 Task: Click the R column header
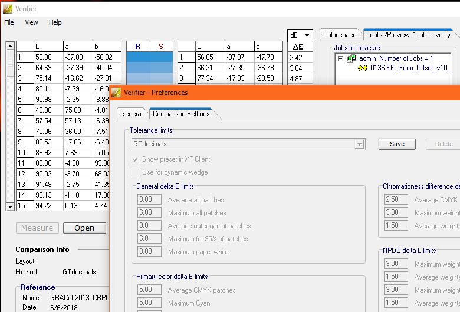[x=138, y=47]
